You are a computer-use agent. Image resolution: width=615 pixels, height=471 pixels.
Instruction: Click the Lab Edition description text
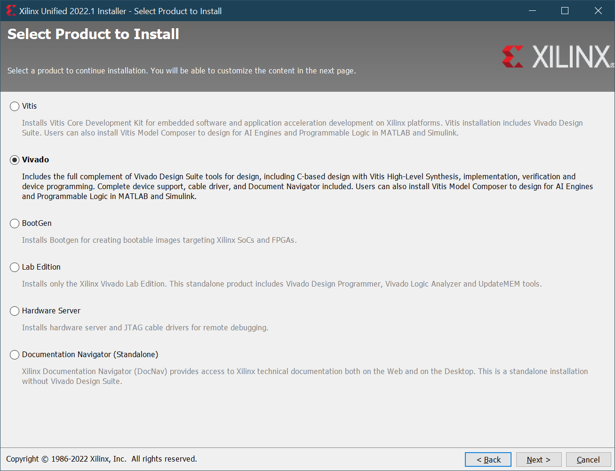pyautogui.click(x=281, y=284)
